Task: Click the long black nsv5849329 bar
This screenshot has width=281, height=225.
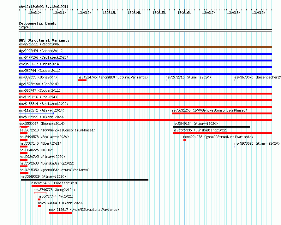Action: point(85,180)
